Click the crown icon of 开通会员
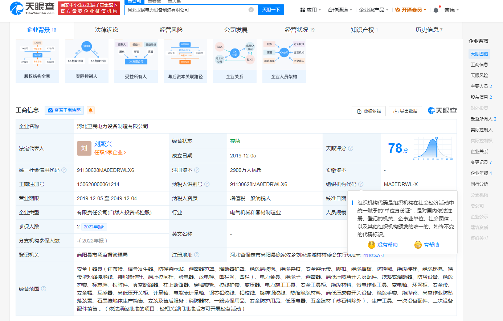 398,10
